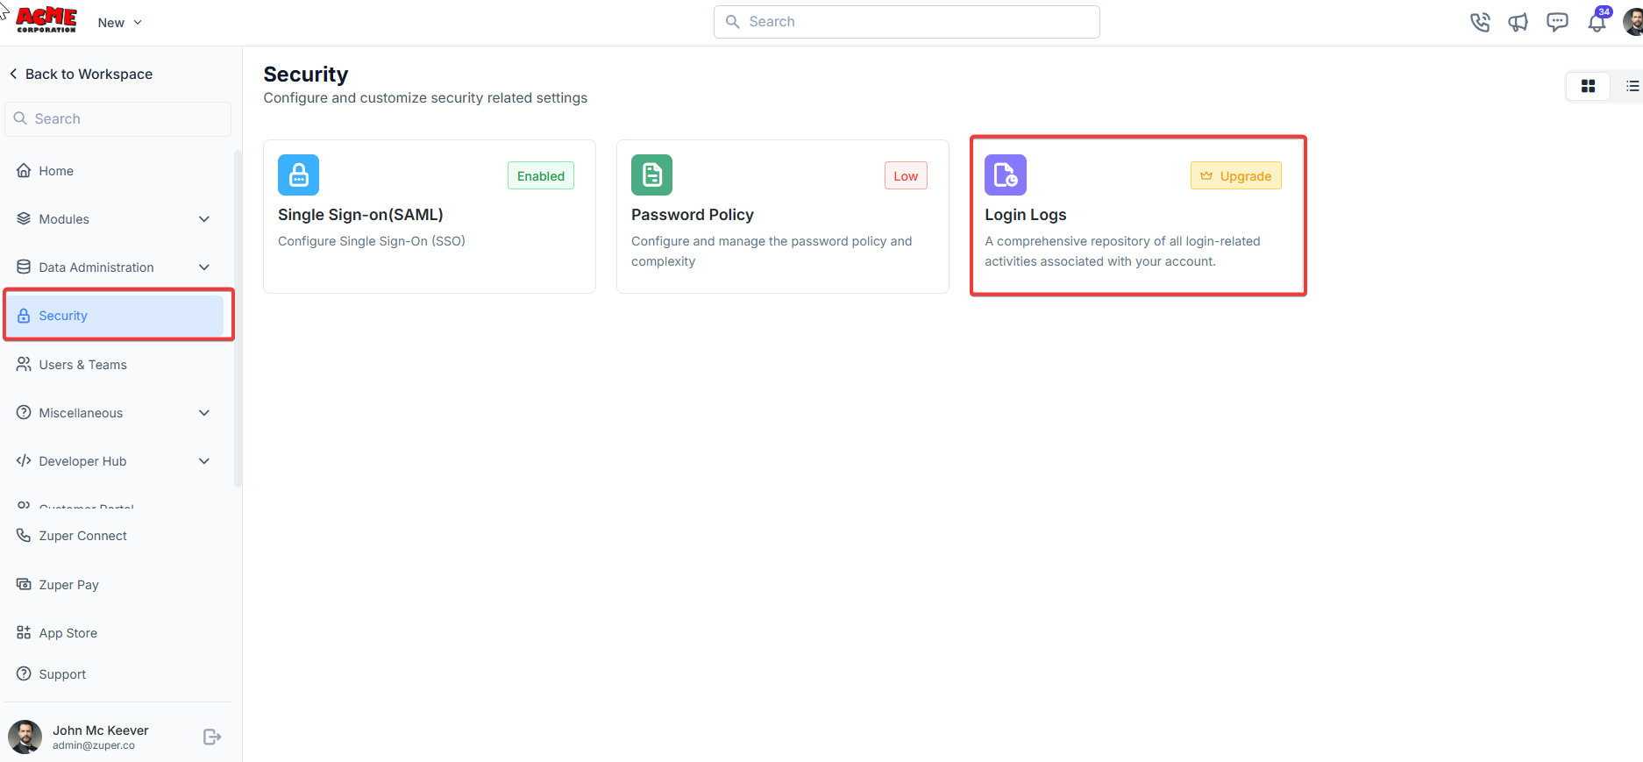Click the ACME Corporation logo
1643x762 pixels.
[46, 19]
